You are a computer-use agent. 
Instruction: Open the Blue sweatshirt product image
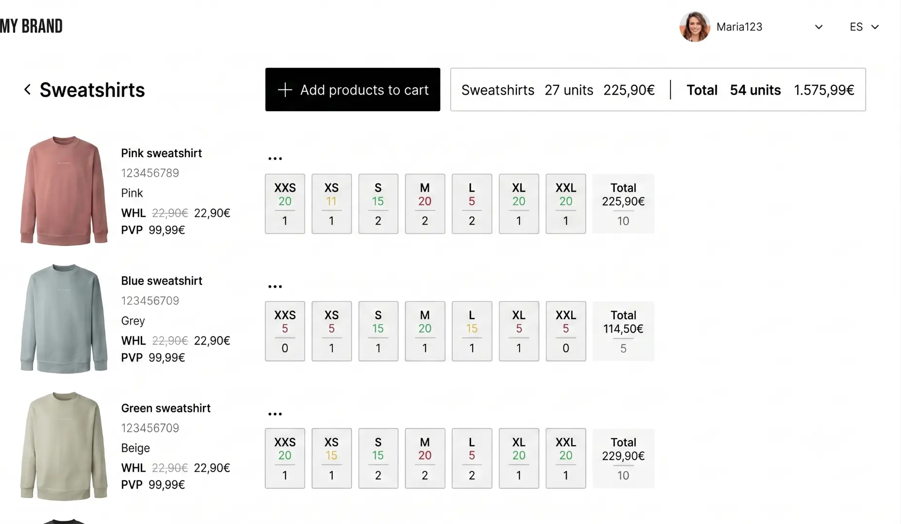pyautogui.click(x=64, y=319)
